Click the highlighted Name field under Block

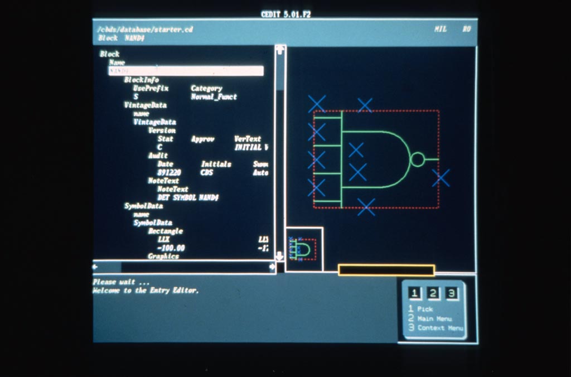click(x=186, y=71)
